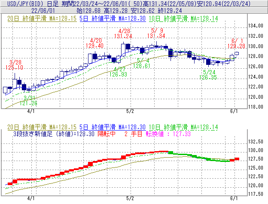This screenshot has width=268, height=204.
Task: Click the 5/2 date under upper chart
Action: pyautogui.click(x=130, y=111)
